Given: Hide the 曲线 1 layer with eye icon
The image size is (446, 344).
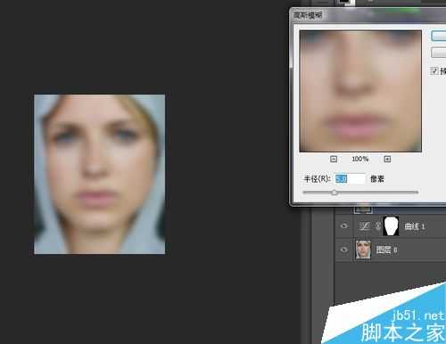Looking at the screenshot, I should coord(344,226).
